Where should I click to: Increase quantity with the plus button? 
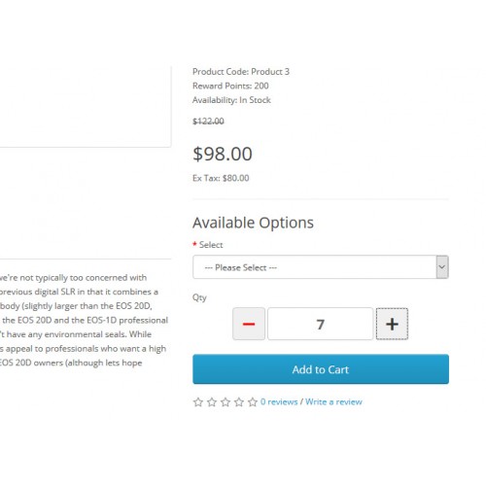(392, 324)
